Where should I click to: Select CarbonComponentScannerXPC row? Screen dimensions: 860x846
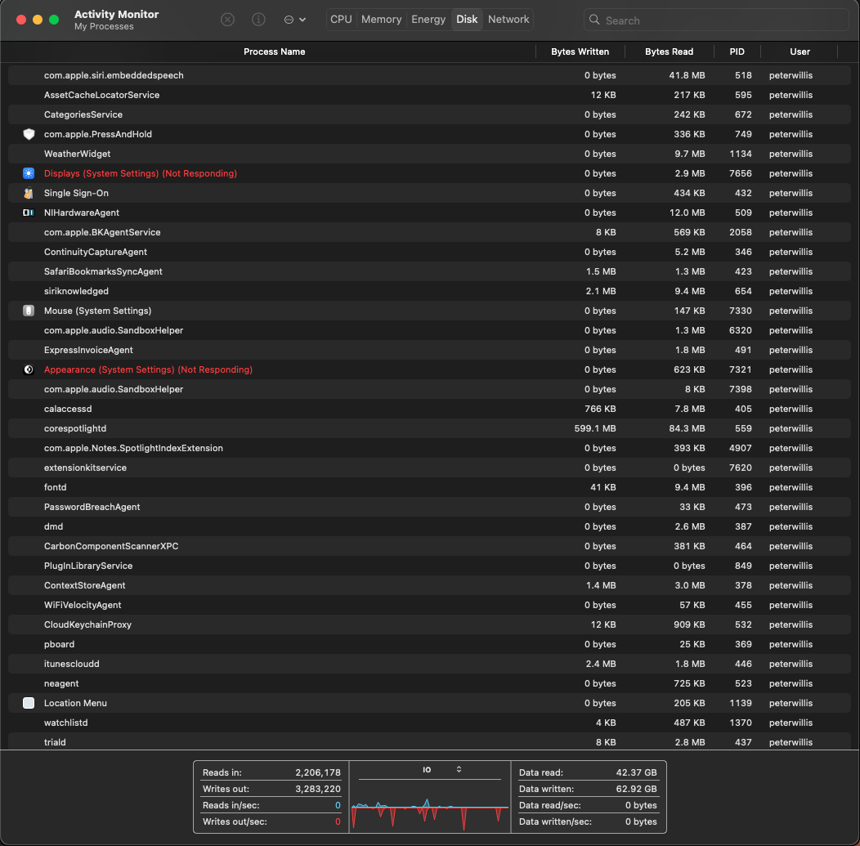point(429,546)
